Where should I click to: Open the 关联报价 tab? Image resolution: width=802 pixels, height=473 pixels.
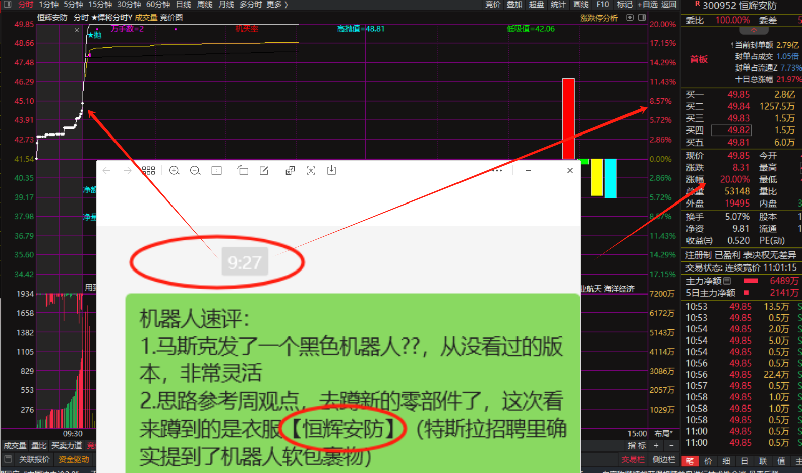[34, 459]
